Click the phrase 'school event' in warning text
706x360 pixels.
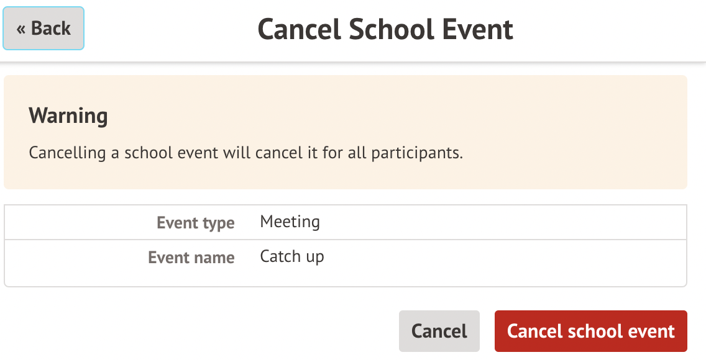pos(171,153)
